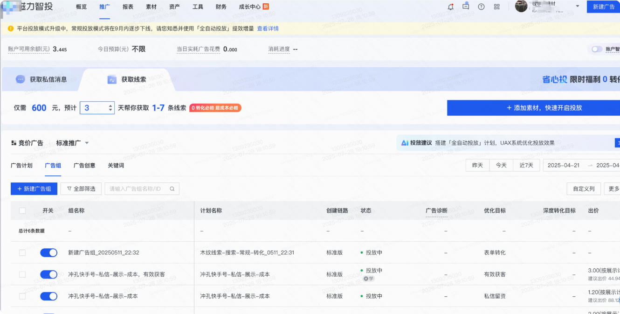
Task: Open the 自定义列 column settings
Action: pos(584,189)
